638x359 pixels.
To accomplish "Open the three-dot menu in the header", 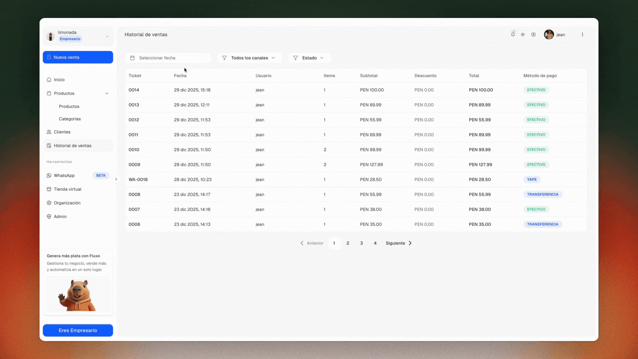I will (582, 35).
